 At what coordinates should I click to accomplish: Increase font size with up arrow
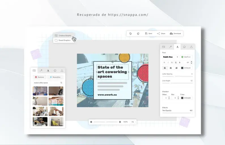click(x=192, y=62)
